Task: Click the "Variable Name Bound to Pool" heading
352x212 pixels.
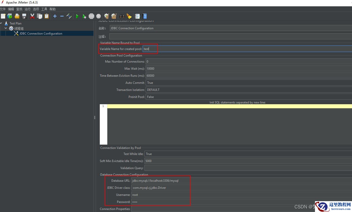Action: (120, 43)
